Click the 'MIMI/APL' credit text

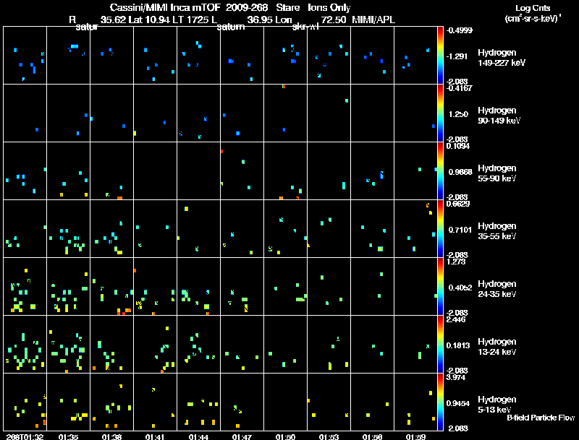[x=373, y=20]
